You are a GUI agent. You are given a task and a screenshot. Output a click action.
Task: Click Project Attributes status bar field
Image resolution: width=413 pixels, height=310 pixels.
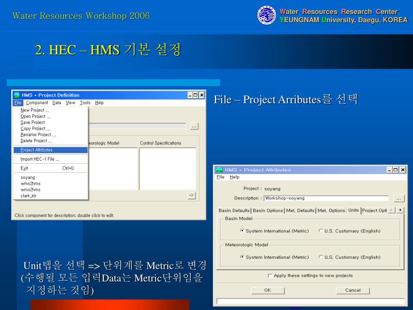310,301
